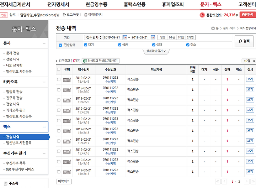Go to first page of results
The image size is (256, 188).
coord(218,182)
